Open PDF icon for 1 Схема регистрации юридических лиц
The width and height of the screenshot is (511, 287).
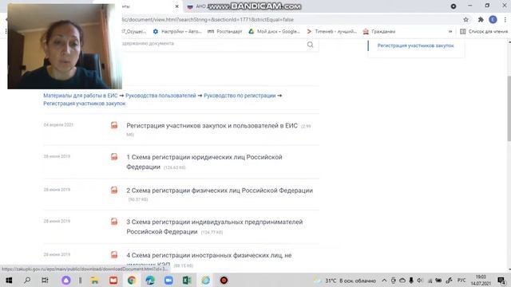pyautogui.click(x=114, y=156)
